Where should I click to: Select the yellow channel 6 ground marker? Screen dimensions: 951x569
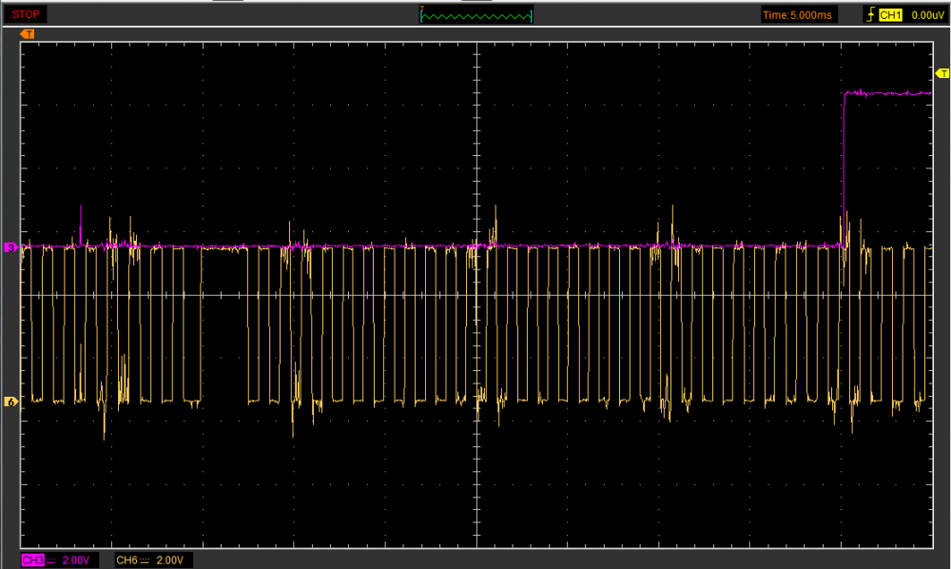coord(11,402)
